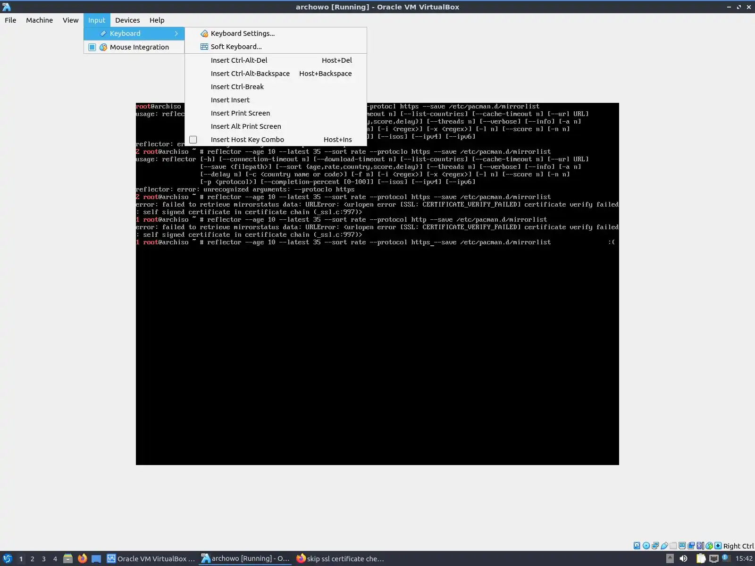This screenshot has width=755, height=566.
Task: Click the keyboard capture arrow indicator
Action: 718,546
